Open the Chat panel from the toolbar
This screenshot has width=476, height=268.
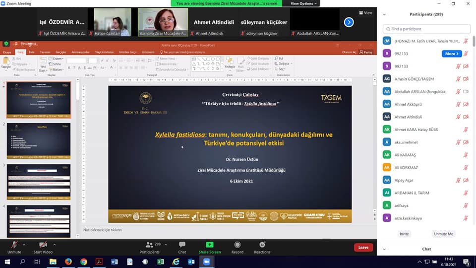[182, 245]
